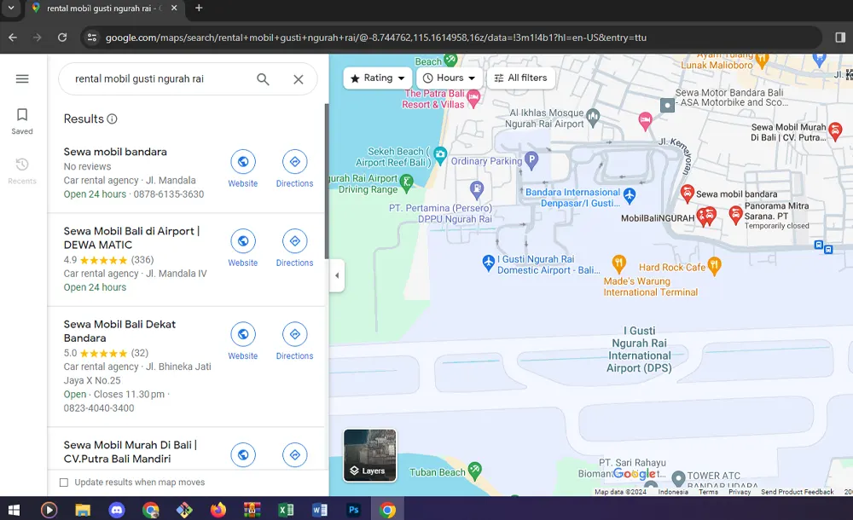Click the Terms link
Viewport: 853px width, 520px height.
point(708,492)
